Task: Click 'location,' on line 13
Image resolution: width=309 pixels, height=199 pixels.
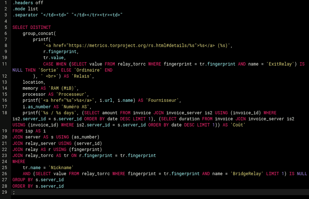Action: (34, 82)
